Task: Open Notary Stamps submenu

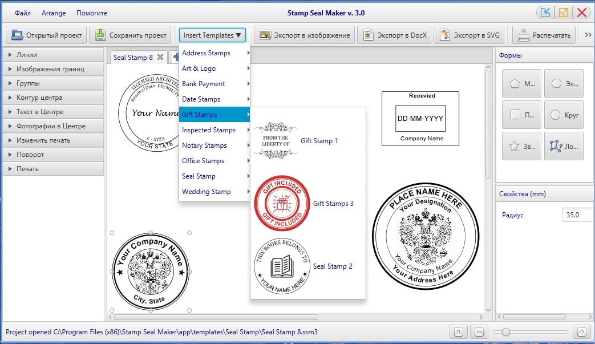Action: click(x=214, y=145)
